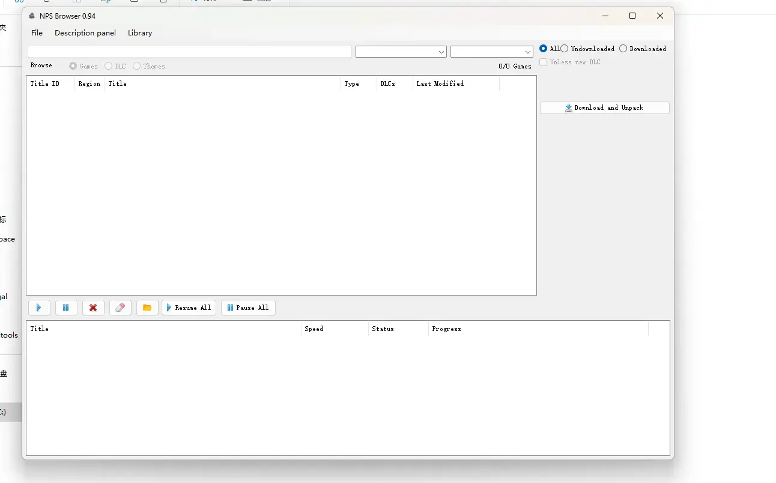Select the Downloaded radio filter
Image resolution: width=776 pixels, height=483 pixels.
point(643,49)
